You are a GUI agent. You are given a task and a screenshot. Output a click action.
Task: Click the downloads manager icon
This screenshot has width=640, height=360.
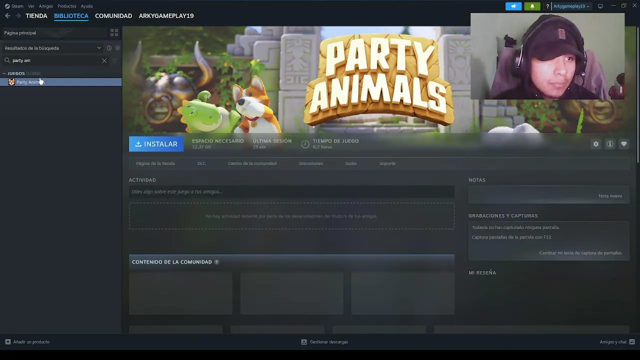[x=304, y=342]
